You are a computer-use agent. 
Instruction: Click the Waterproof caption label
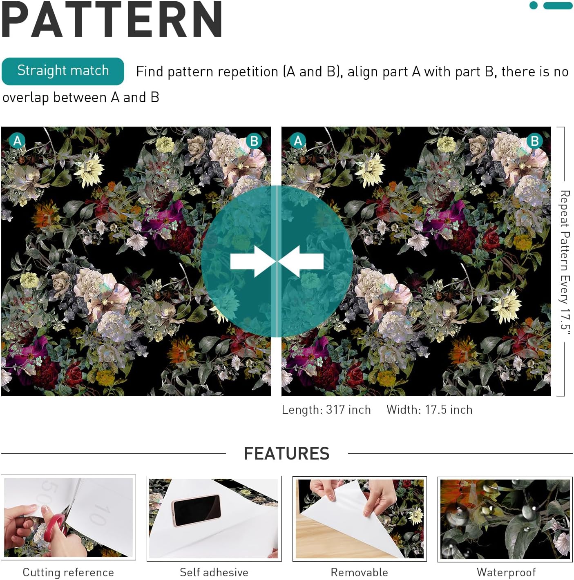506,572
